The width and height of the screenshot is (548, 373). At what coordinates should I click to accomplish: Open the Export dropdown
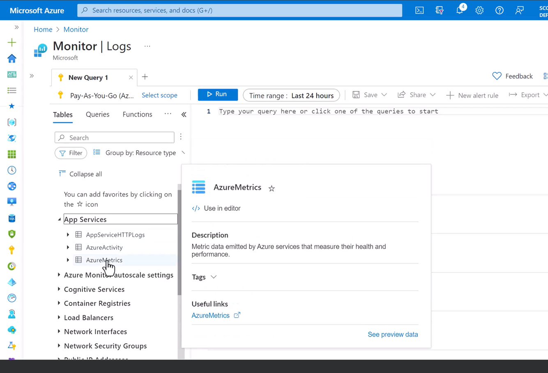click(x=528, y=95)
